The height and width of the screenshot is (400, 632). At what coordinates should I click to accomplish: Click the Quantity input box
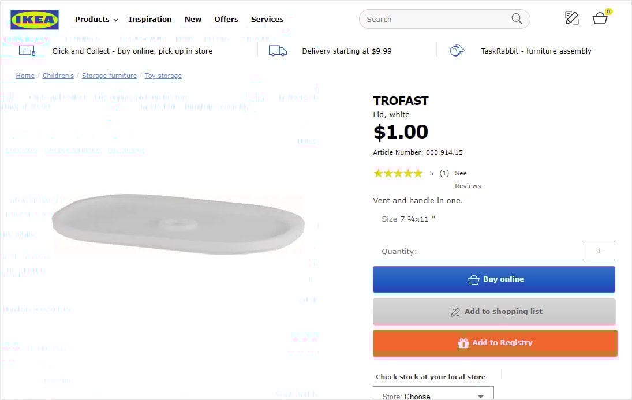(x=598, y=251)
